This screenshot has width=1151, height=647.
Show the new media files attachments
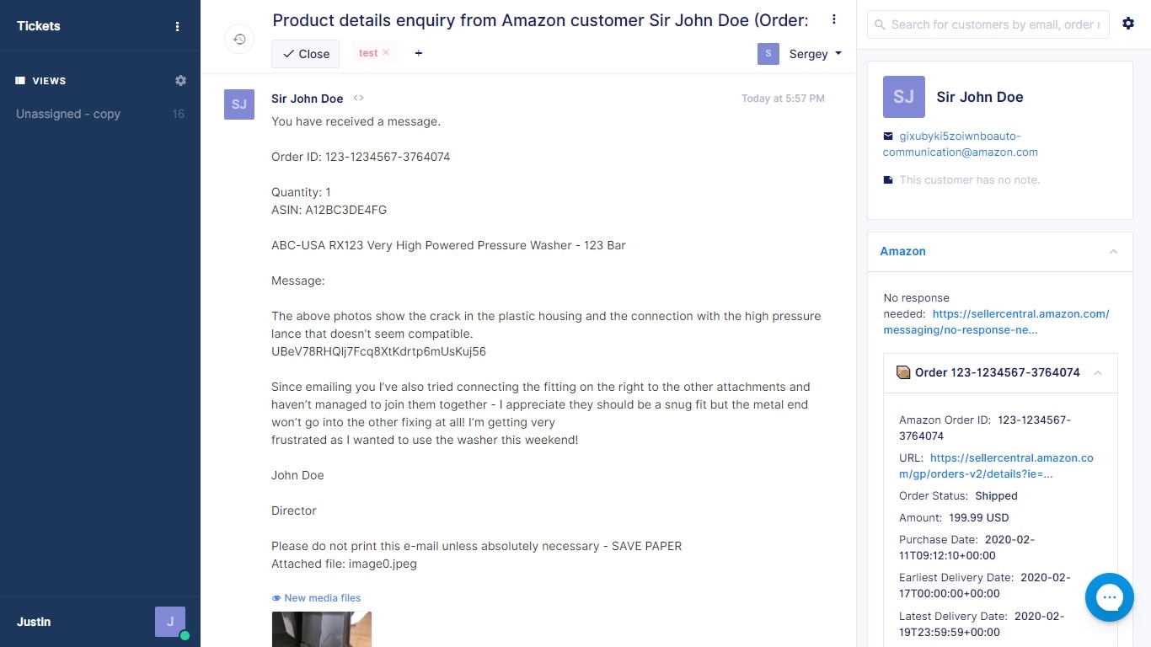click(x=316, y=597)
